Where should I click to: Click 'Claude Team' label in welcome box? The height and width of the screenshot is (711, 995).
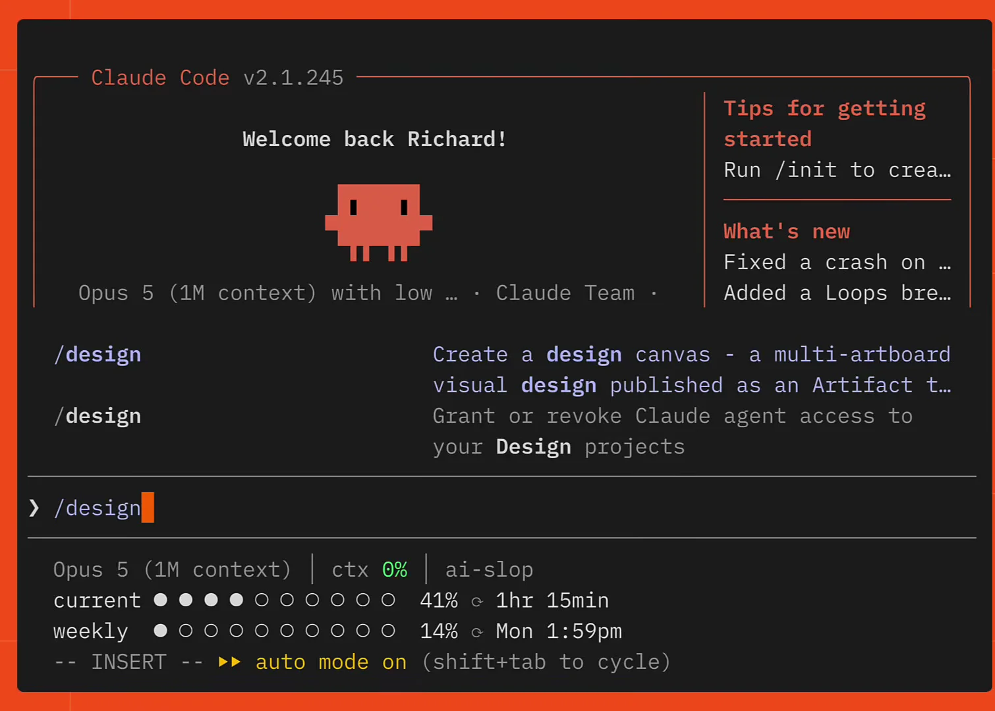coord(565,293)
